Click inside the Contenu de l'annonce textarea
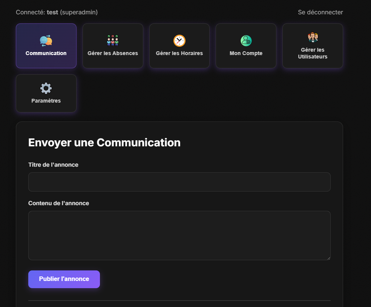The image size is (371, 307). (179, 235)
